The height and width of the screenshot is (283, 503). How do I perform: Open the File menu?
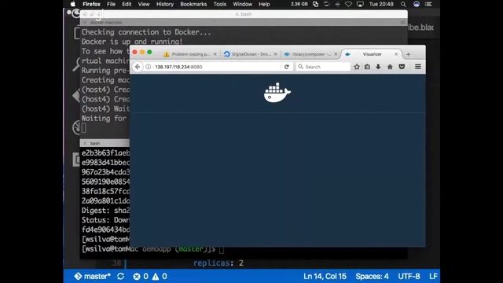pyautogui.click(x=111, y=4)
